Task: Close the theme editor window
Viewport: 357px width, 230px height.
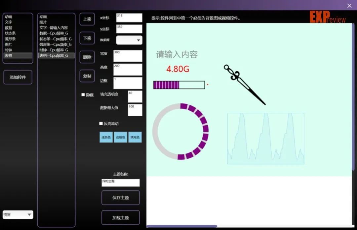Action: click(x=349, y=6)
